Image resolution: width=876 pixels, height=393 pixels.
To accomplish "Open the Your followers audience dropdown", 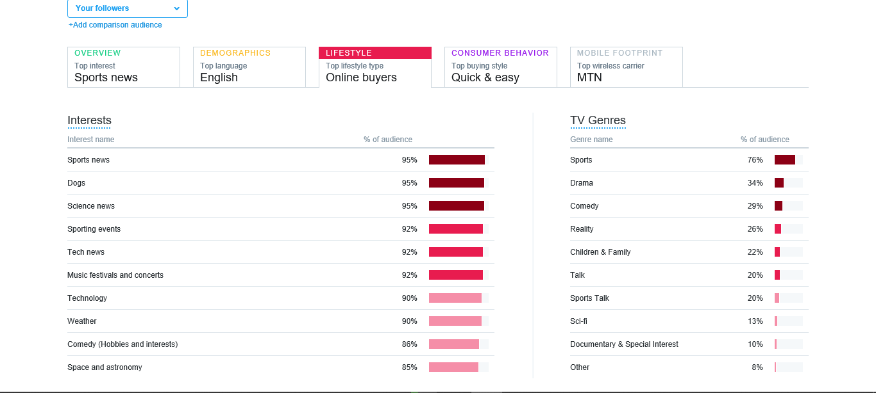I will pos(127,8).
